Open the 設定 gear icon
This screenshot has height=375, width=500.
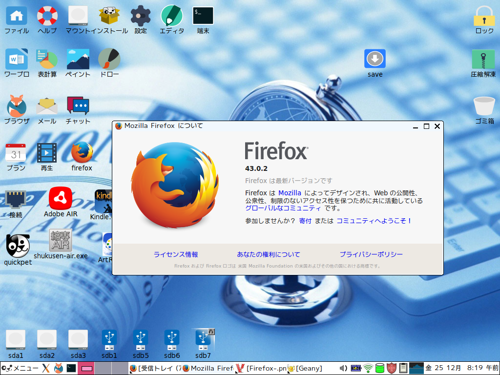click(141, 15)
